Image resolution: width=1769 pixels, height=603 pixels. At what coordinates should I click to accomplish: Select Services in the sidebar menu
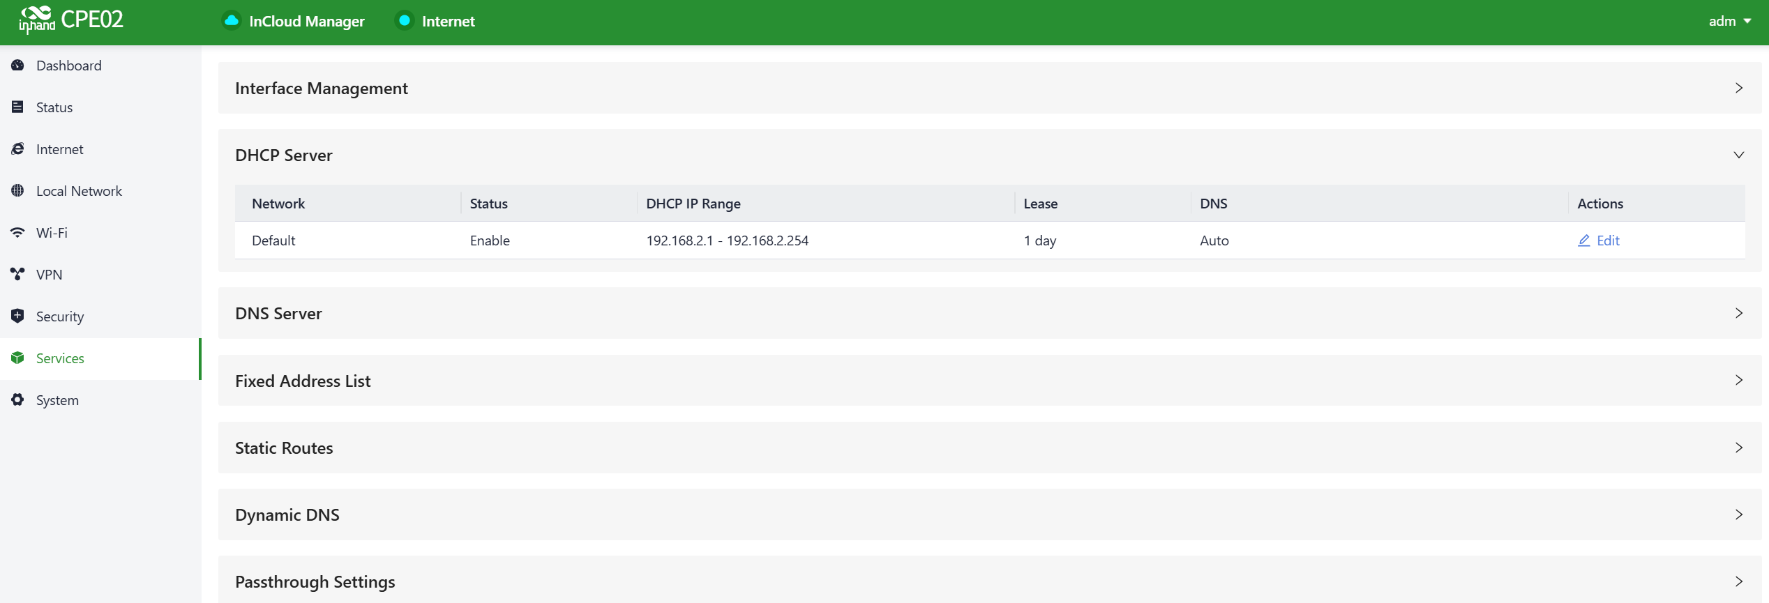pyautogui.click(x=60, y=358)
